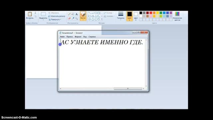Select the Right arrow shape
The image size is (213, 120).
click(99, 19)
